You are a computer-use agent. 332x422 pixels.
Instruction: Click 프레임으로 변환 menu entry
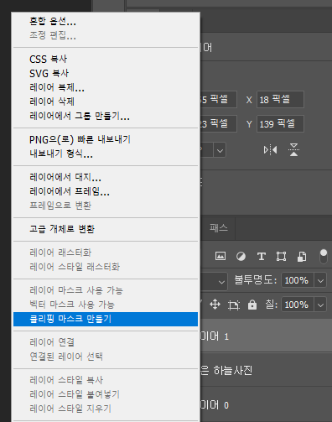click(106, 206)
